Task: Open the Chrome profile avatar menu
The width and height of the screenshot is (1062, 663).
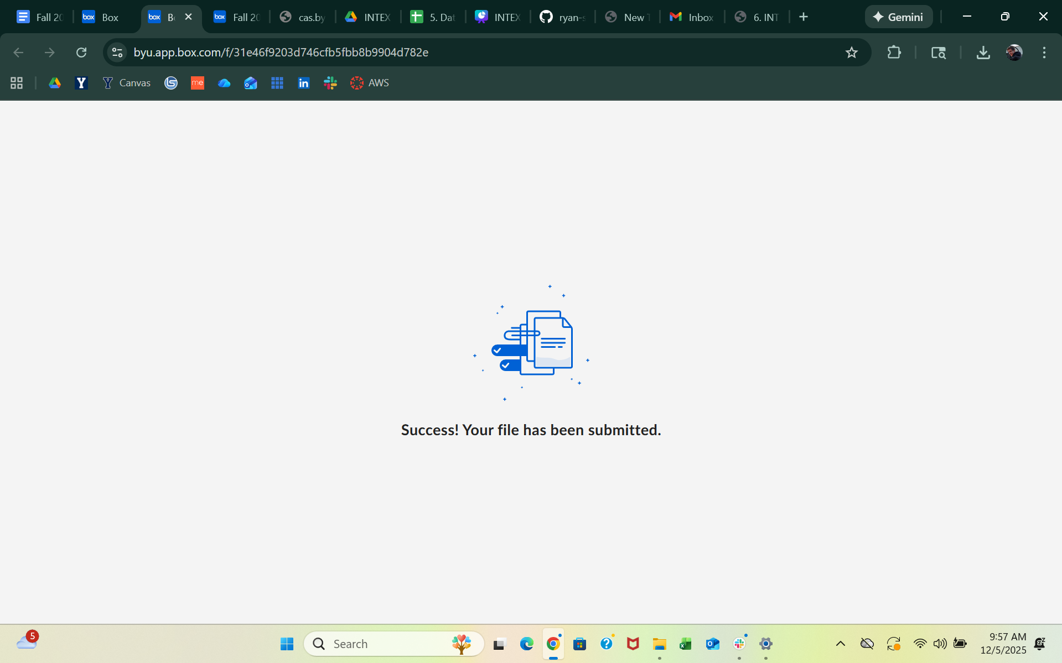Action: pos(1014,53)
